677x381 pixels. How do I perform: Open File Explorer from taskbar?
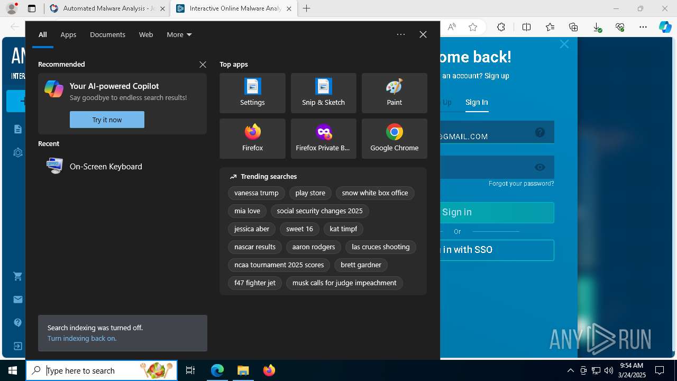coord(243,370)
